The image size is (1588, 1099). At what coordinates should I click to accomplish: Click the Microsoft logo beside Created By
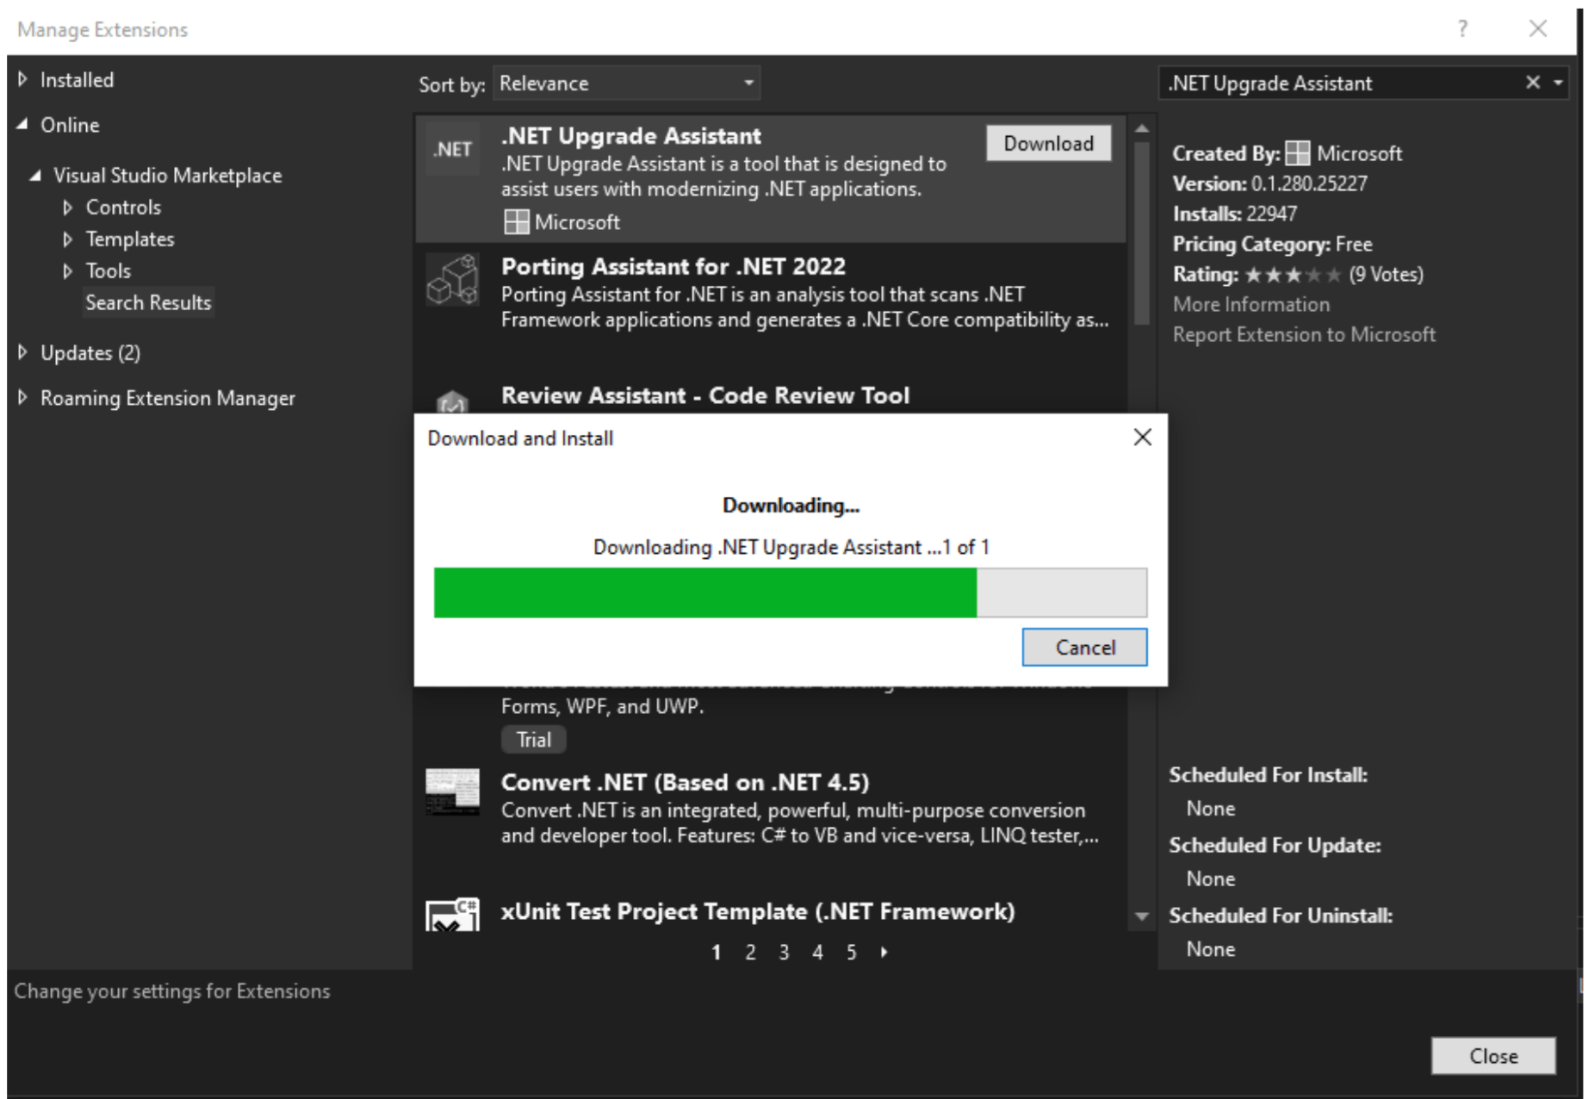[1298, 153]
